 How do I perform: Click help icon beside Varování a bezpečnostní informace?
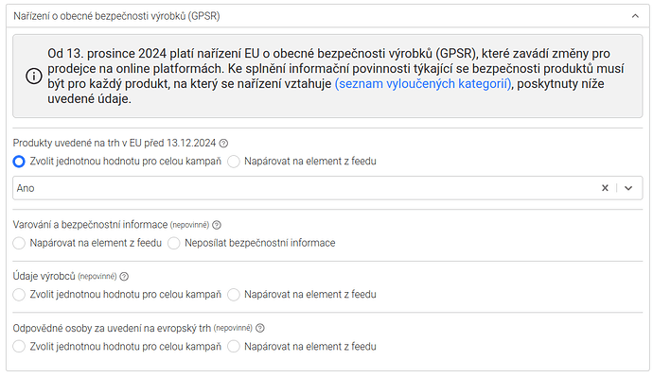[217, 225]
